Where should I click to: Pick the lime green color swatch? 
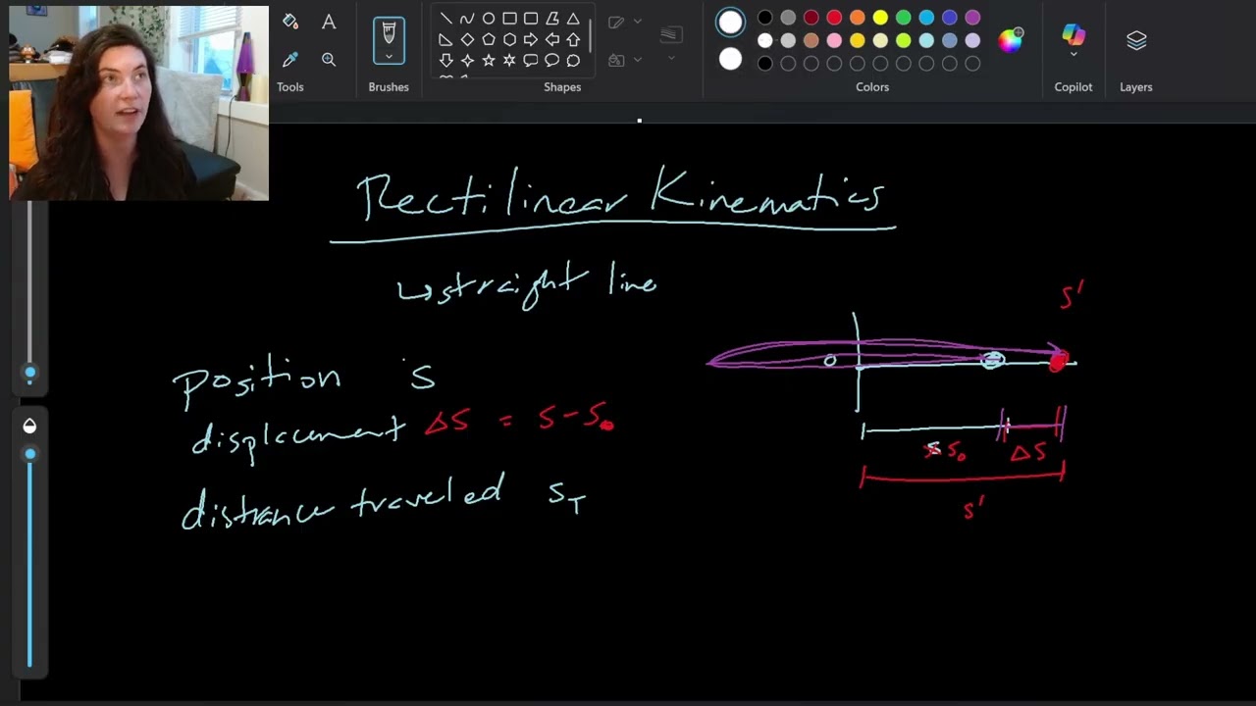904,40
